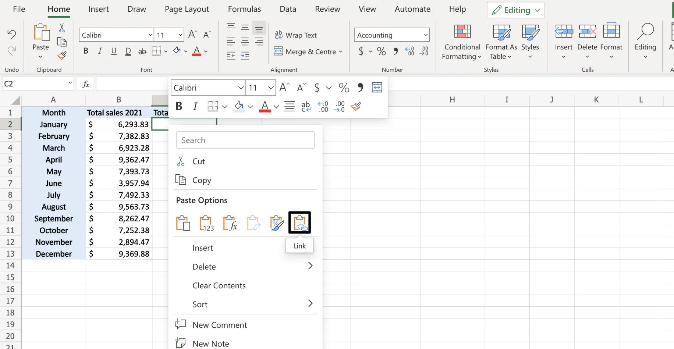Click the Merge & Centre button
This screenshot has width=674, height=349.
(x=308, y=51)
